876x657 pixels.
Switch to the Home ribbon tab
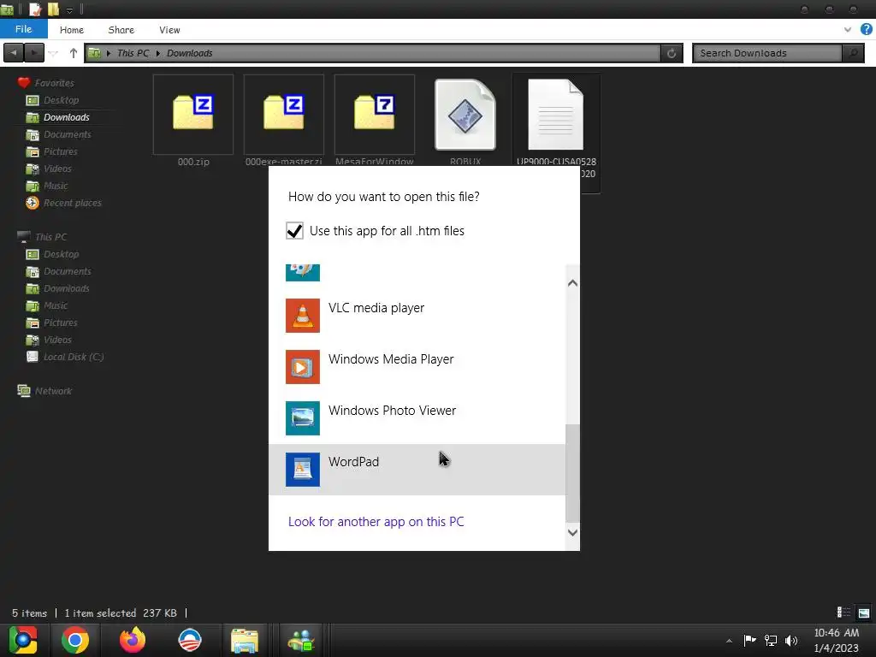pos(72,30)
